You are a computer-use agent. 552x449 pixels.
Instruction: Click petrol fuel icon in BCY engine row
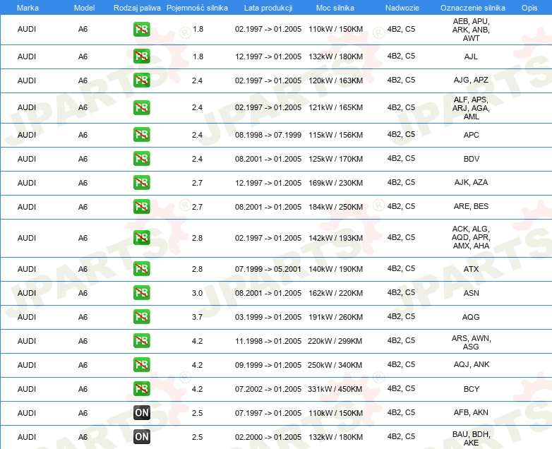pyautogui.click(x=141, y=389)
